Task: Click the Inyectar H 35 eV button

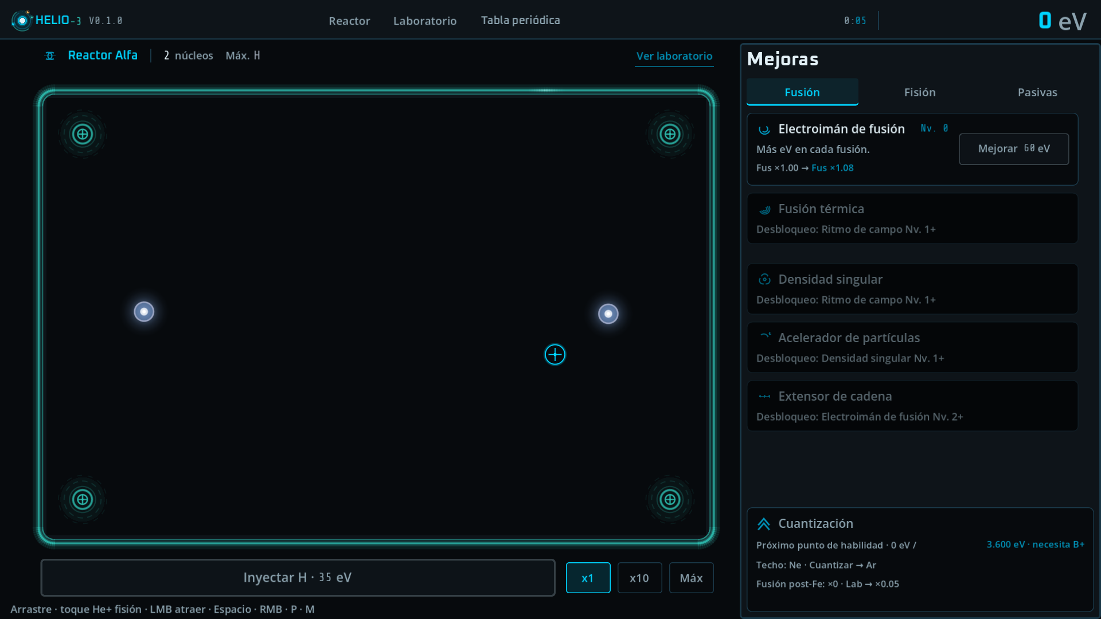Action: (298, 578)
